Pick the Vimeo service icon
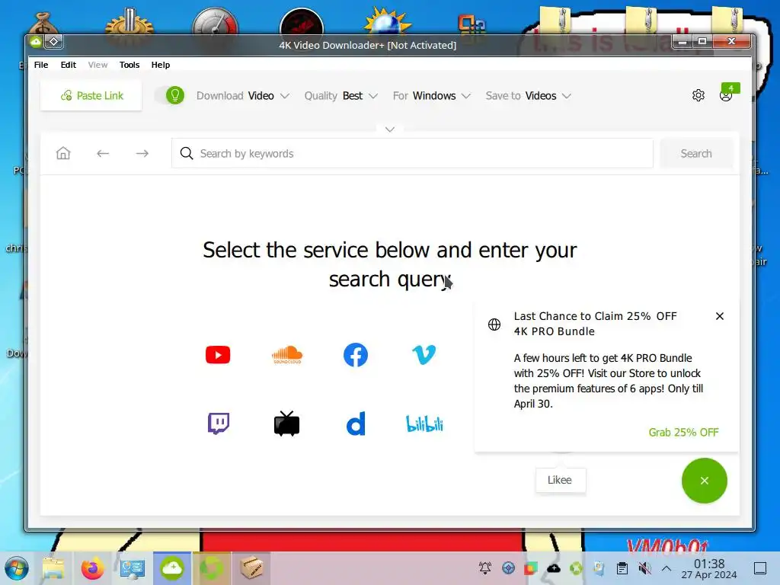This screenshot has width=780, height=585. coord(424,355)
